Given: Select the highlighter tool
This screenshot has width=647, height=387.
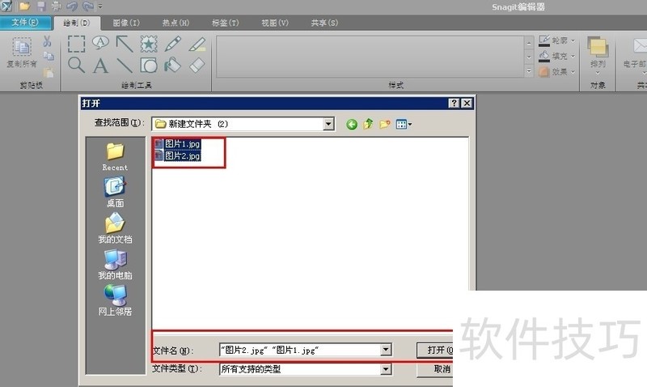Looking at the screenshot, I should (x=197, y=44).
